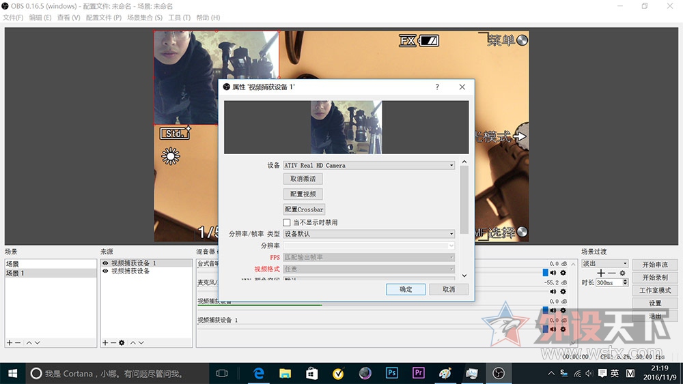This screenshot has height=384, width=683.
Task: Open the 分辨率/帧率 类型 dropdown set to 设备默认
Action: click(x=369, y=233)
